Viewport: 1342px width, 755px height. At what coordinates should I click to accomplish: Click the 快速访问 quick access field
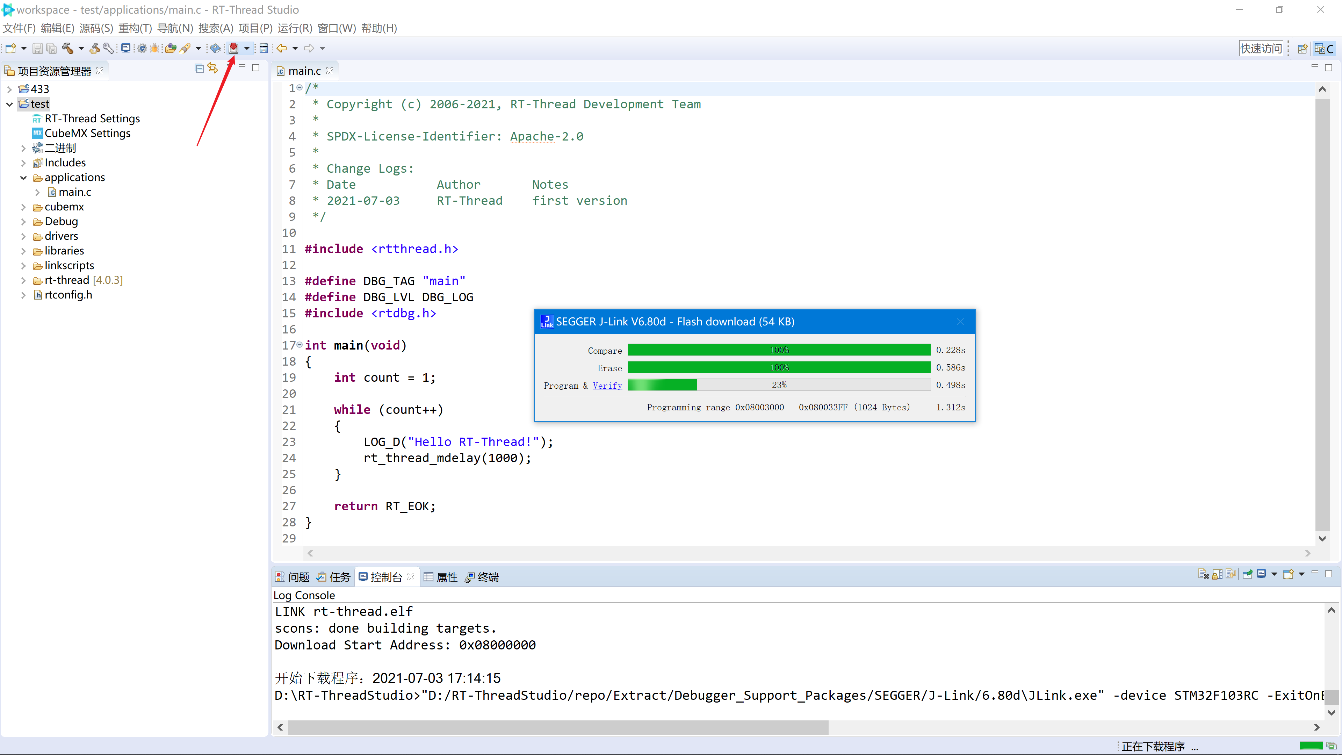pyautogui.click(x=1261, y=49)
